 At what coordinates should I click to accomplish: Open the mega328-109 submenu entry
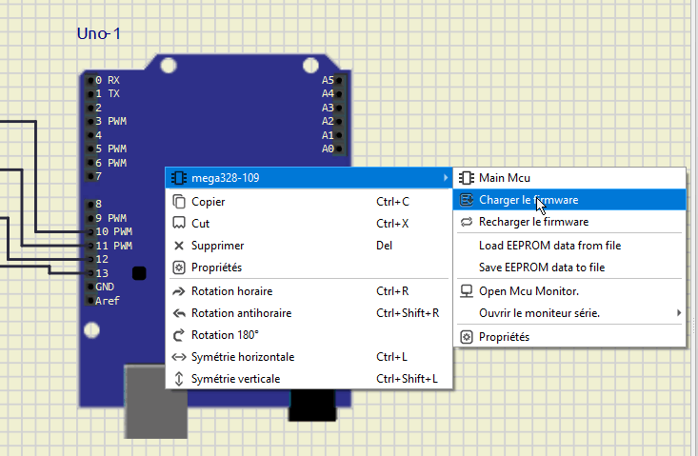(x=309, y=178)
